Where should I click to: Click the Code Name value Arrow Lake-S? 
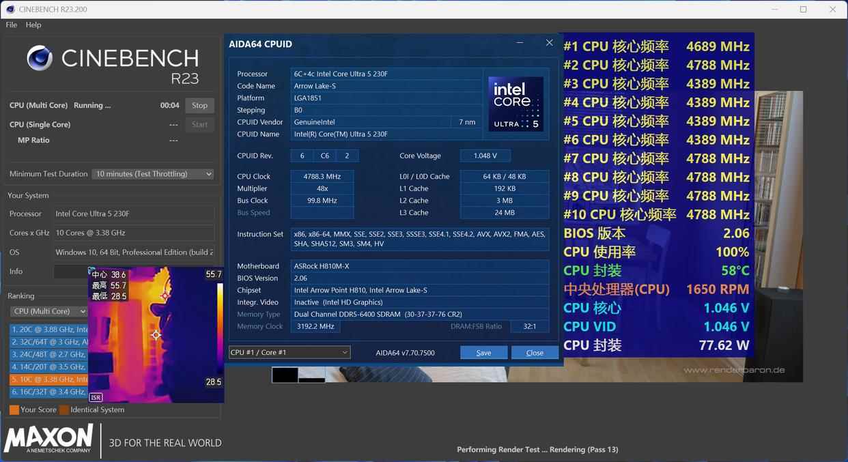[386, 86]
